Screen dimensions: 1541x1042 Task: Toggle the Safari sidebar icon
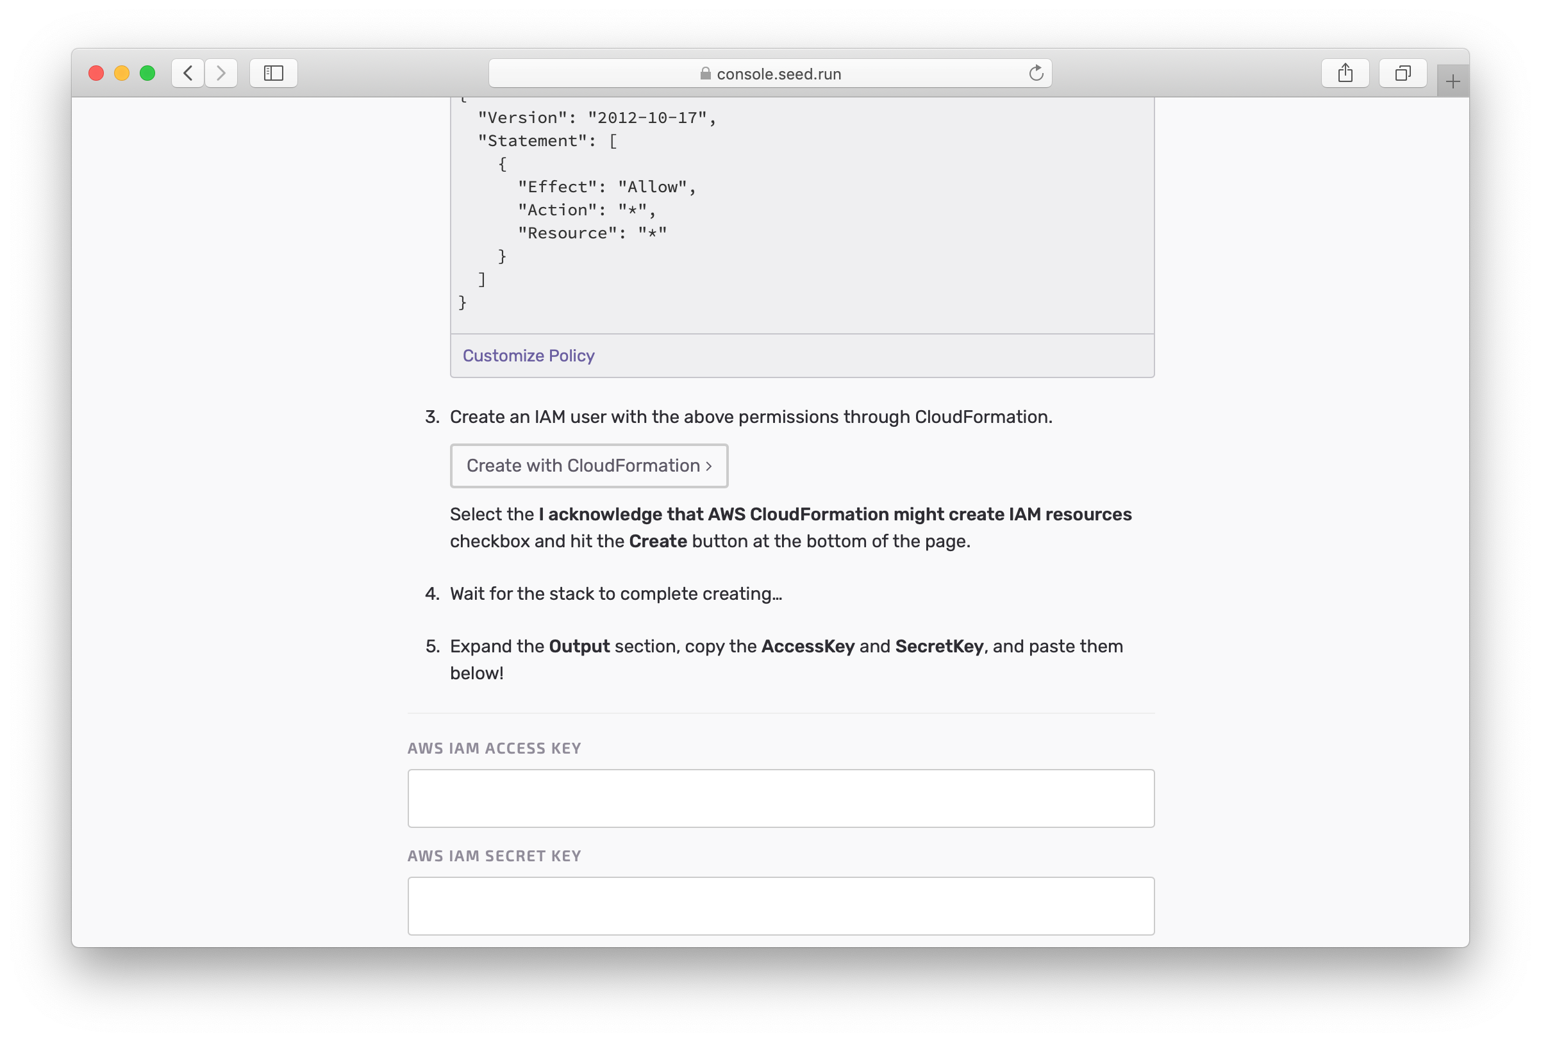coord(273,73)
